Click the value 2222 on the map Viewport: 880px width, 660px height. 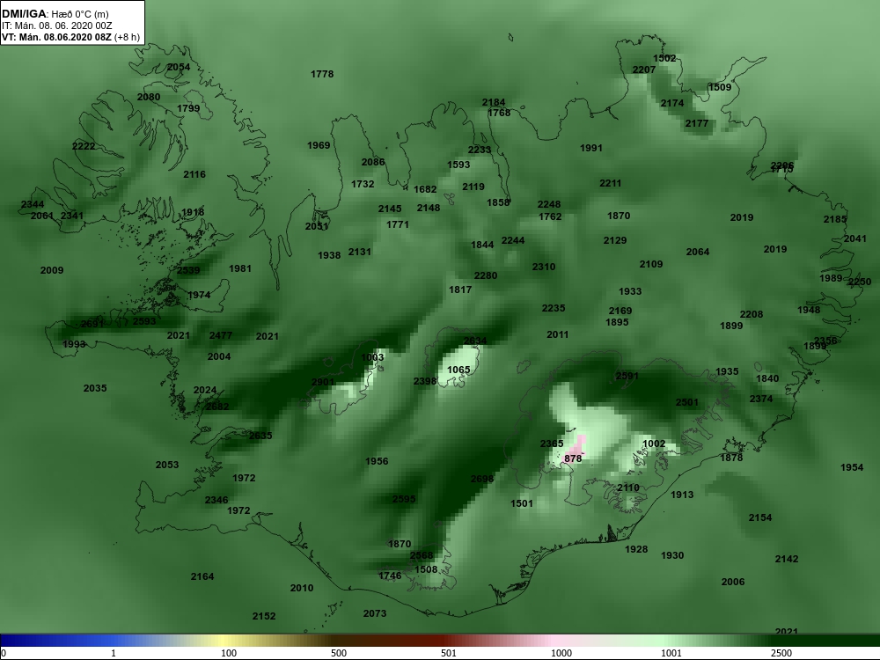click(84, 146)
